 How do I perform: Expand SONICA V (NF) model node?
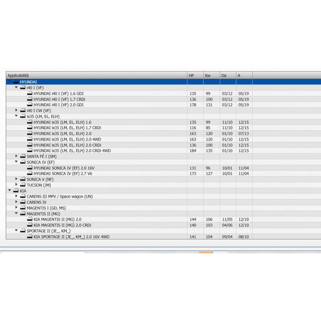pos(17,179)
